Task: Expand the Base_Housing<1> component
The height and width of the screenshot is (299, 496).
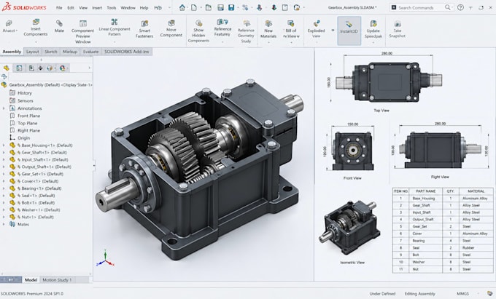Action: click(x=4, y=145)
